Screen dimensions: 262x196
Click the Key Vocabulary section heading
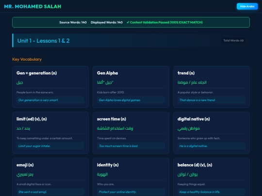27,60
